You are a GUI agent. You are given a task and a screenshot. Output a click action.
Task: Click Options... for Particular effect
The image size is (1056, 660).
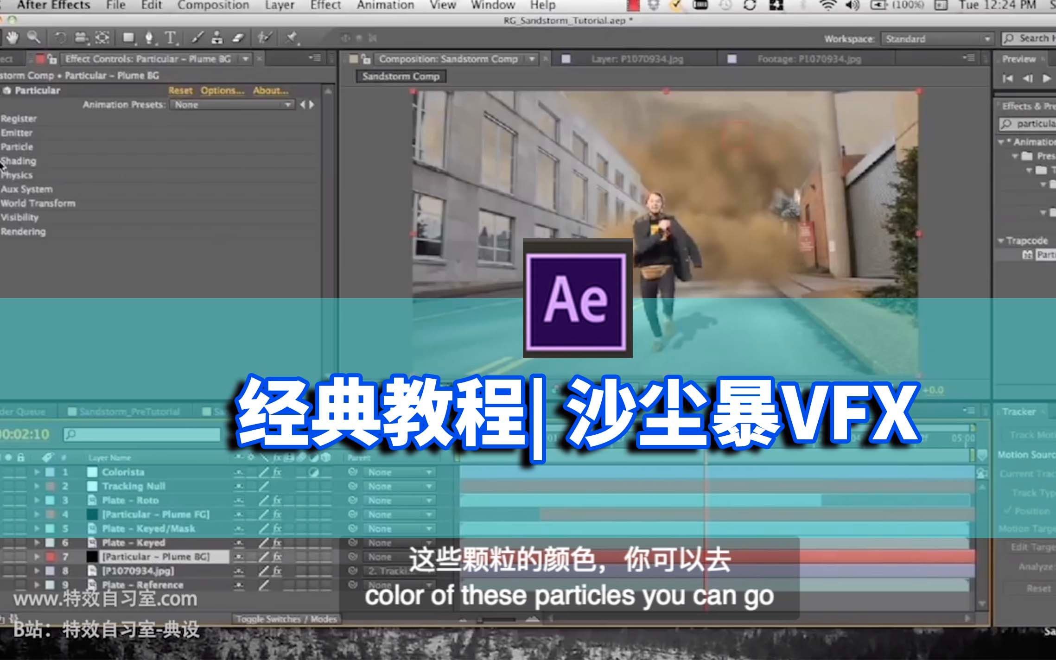(x=223, y=91)
